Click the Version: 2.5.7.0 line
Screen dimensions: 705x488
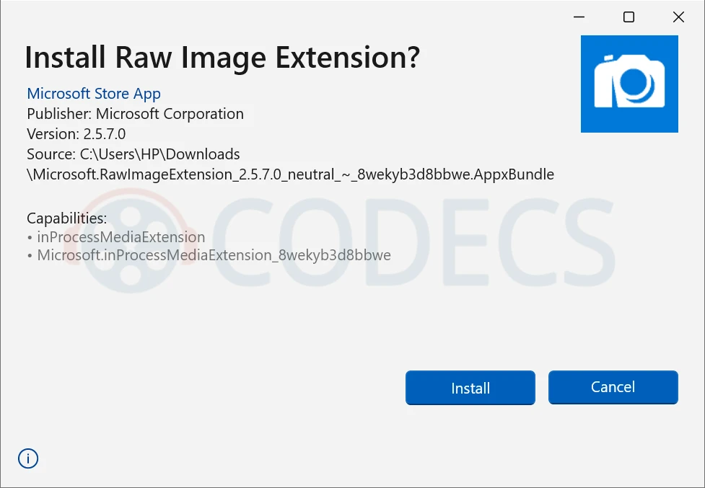point(76,134)
